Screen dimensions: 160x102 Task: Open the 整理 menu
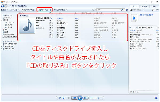(x=5, y=10)
